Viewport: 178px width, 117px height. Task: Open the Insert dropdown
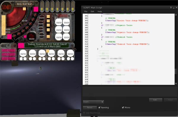(93, 102)
